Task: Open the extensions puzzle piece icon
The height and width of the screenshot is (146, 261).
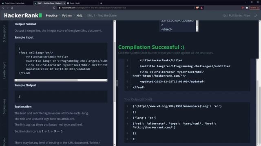Action: point(247,8)
